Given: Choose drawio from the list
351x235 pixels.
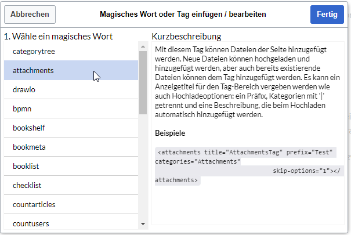Looking at the screenshot, I should pyautogui.click(x=71, y=89).
